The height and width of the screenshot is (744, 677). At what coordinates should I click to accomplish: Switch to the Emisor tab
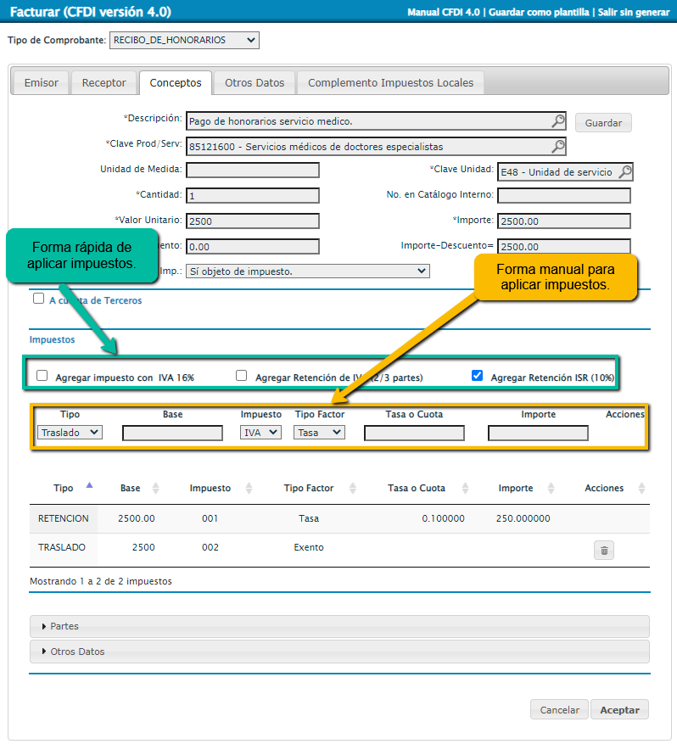point(42,82)
